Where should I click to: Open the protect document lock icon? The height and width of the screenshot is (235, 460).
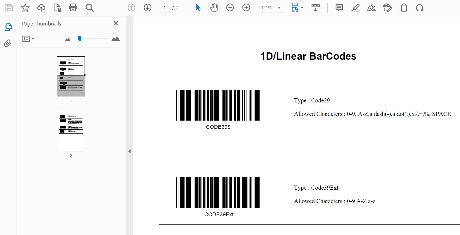pyautogui.click(x=57, y=8)
